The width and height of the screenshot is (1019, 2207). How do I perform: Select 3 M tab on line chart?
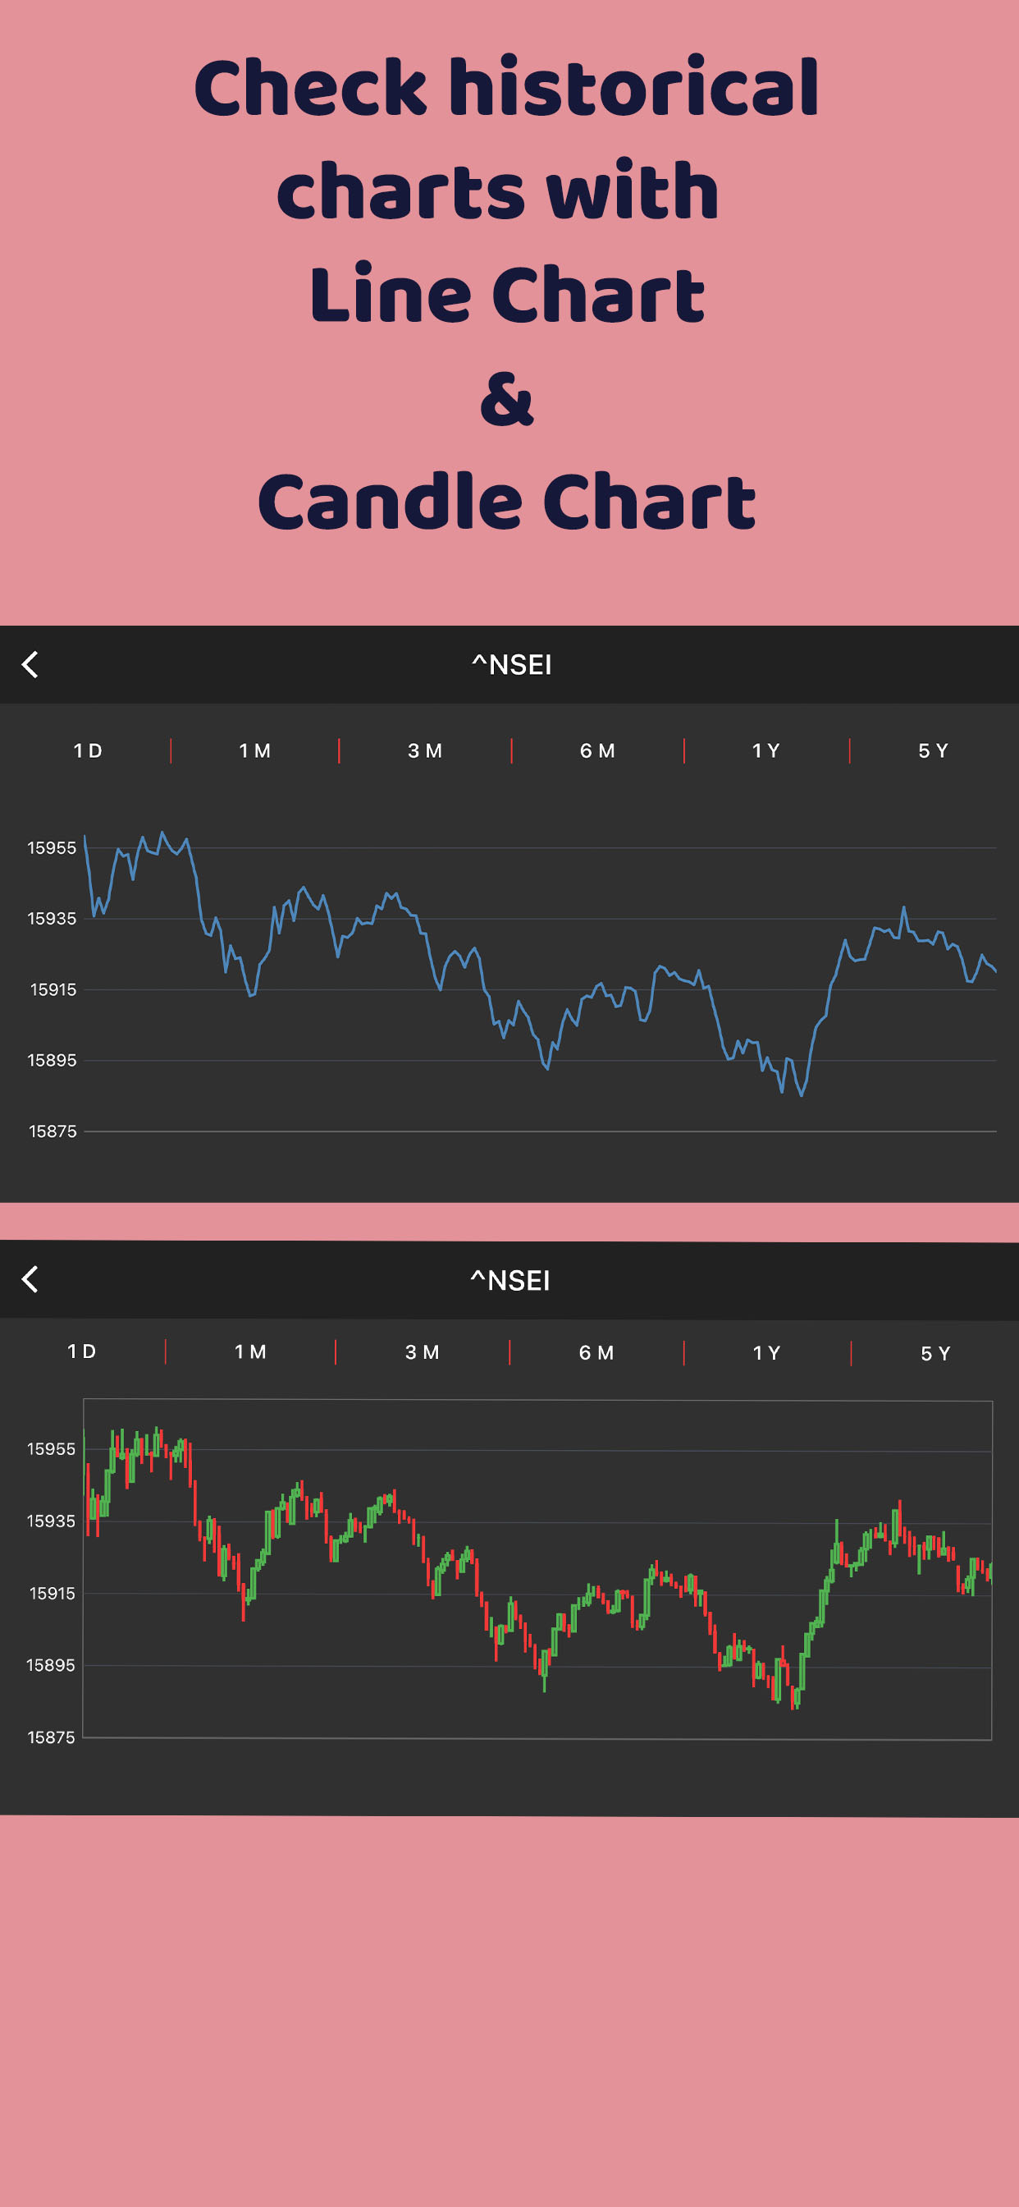pos(425,751)
